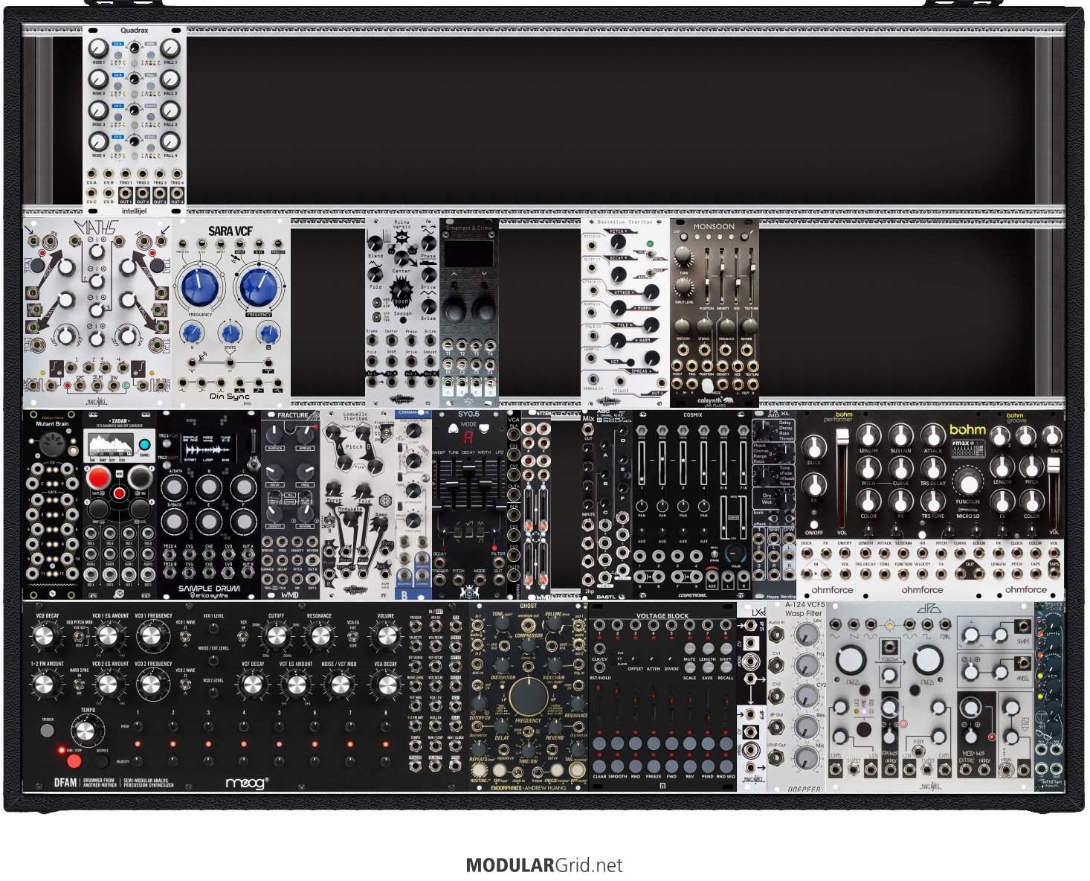Push the DFAM gray Trigger button
The image size is (1090, 881).
48,731
